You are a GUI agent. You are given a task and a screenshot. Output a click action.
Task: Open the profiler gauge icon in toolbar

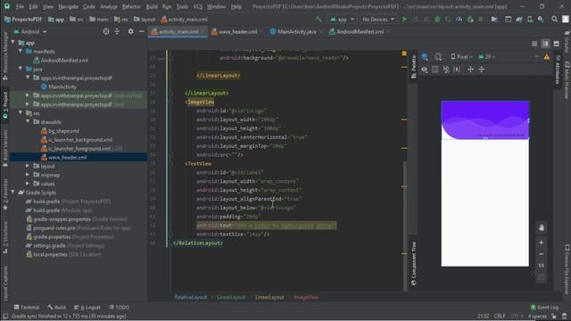tap(459, 20)
